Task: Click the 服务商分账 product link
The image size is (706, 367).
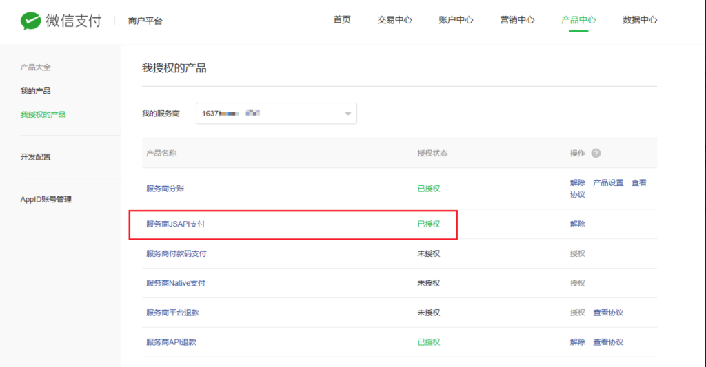Action: pos(165,189)
